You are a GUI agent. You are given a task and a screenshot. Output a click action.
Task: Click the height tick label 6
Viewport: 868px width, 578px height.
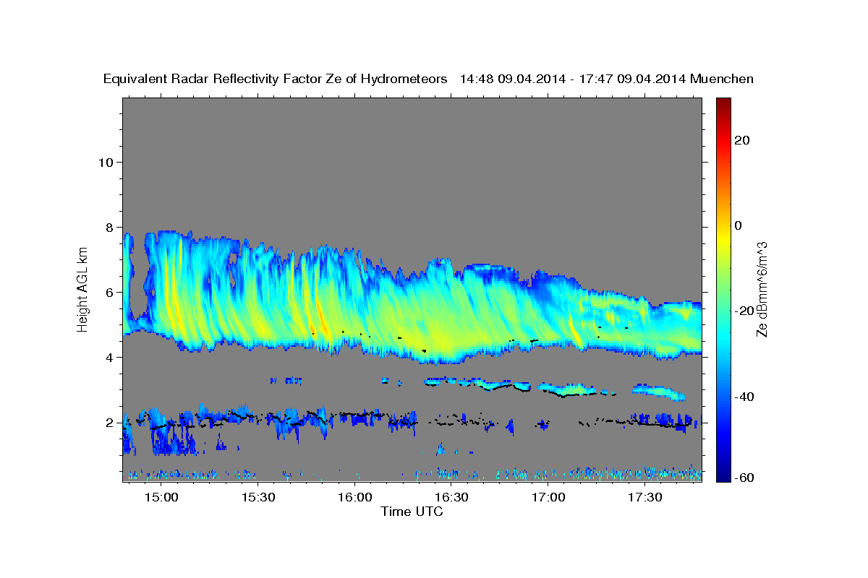pos(111,292)
